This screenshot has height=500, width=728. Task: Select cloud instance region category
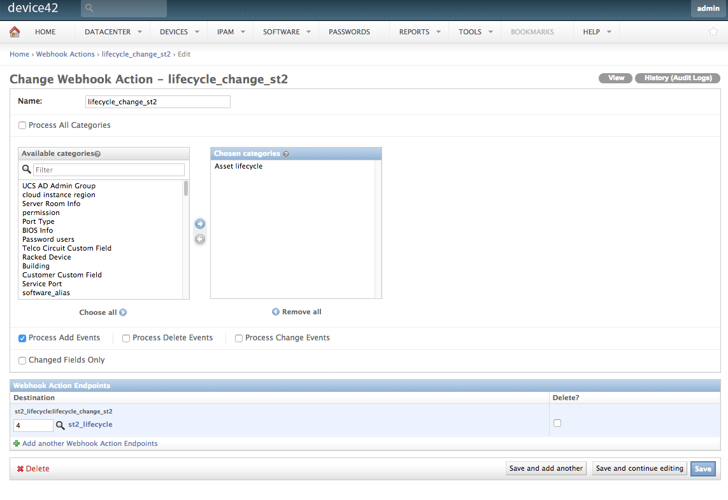[x=59, y=195]
